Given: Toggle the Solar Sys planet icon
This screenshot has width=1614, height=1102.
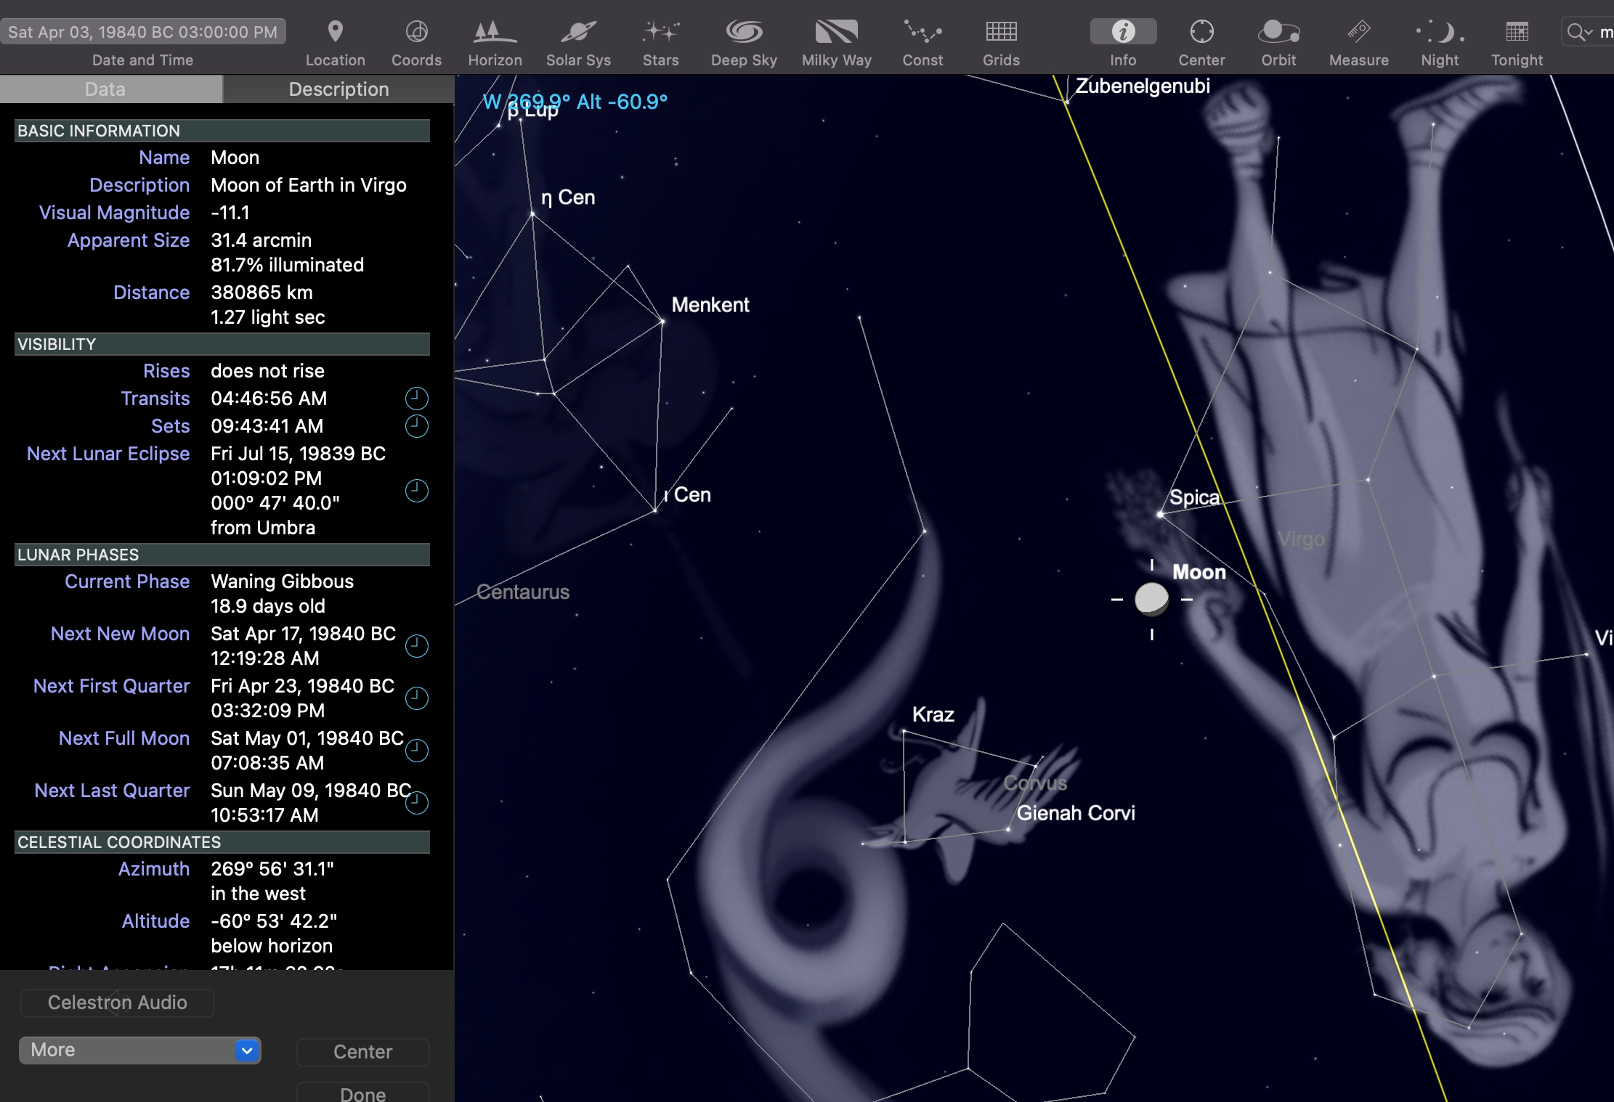Looking at the screenshot, I should (x=578, y=32).
